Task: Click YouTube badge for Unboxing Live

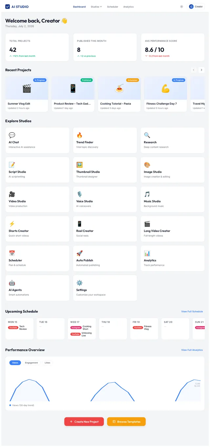Action: pos(75,334)
